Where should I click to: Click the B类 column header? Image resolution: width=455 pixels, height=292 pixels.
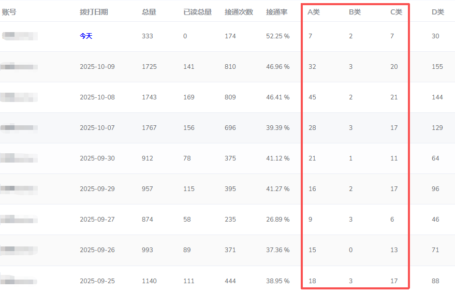[355, 12]
